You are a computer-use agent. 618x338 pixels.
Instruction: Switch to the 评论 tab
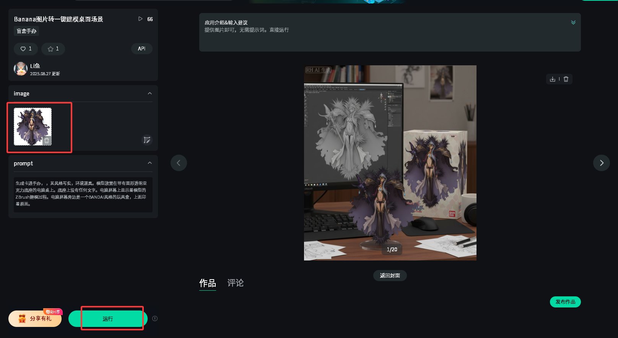[236, 283]
